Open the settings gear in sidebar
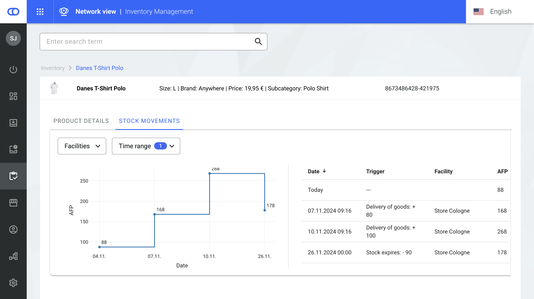 [13, 283]
